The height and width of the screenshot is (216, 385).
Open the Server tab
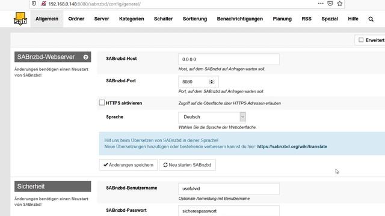coord(102,19)
